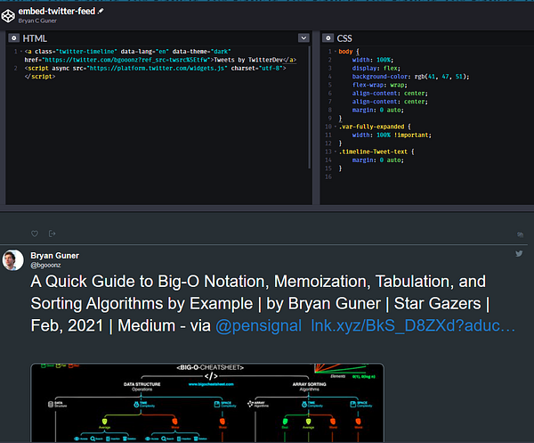This screenshot has height=443, width=534.
Task: Open HTML editor settings gear
Action: coord(12,38)
